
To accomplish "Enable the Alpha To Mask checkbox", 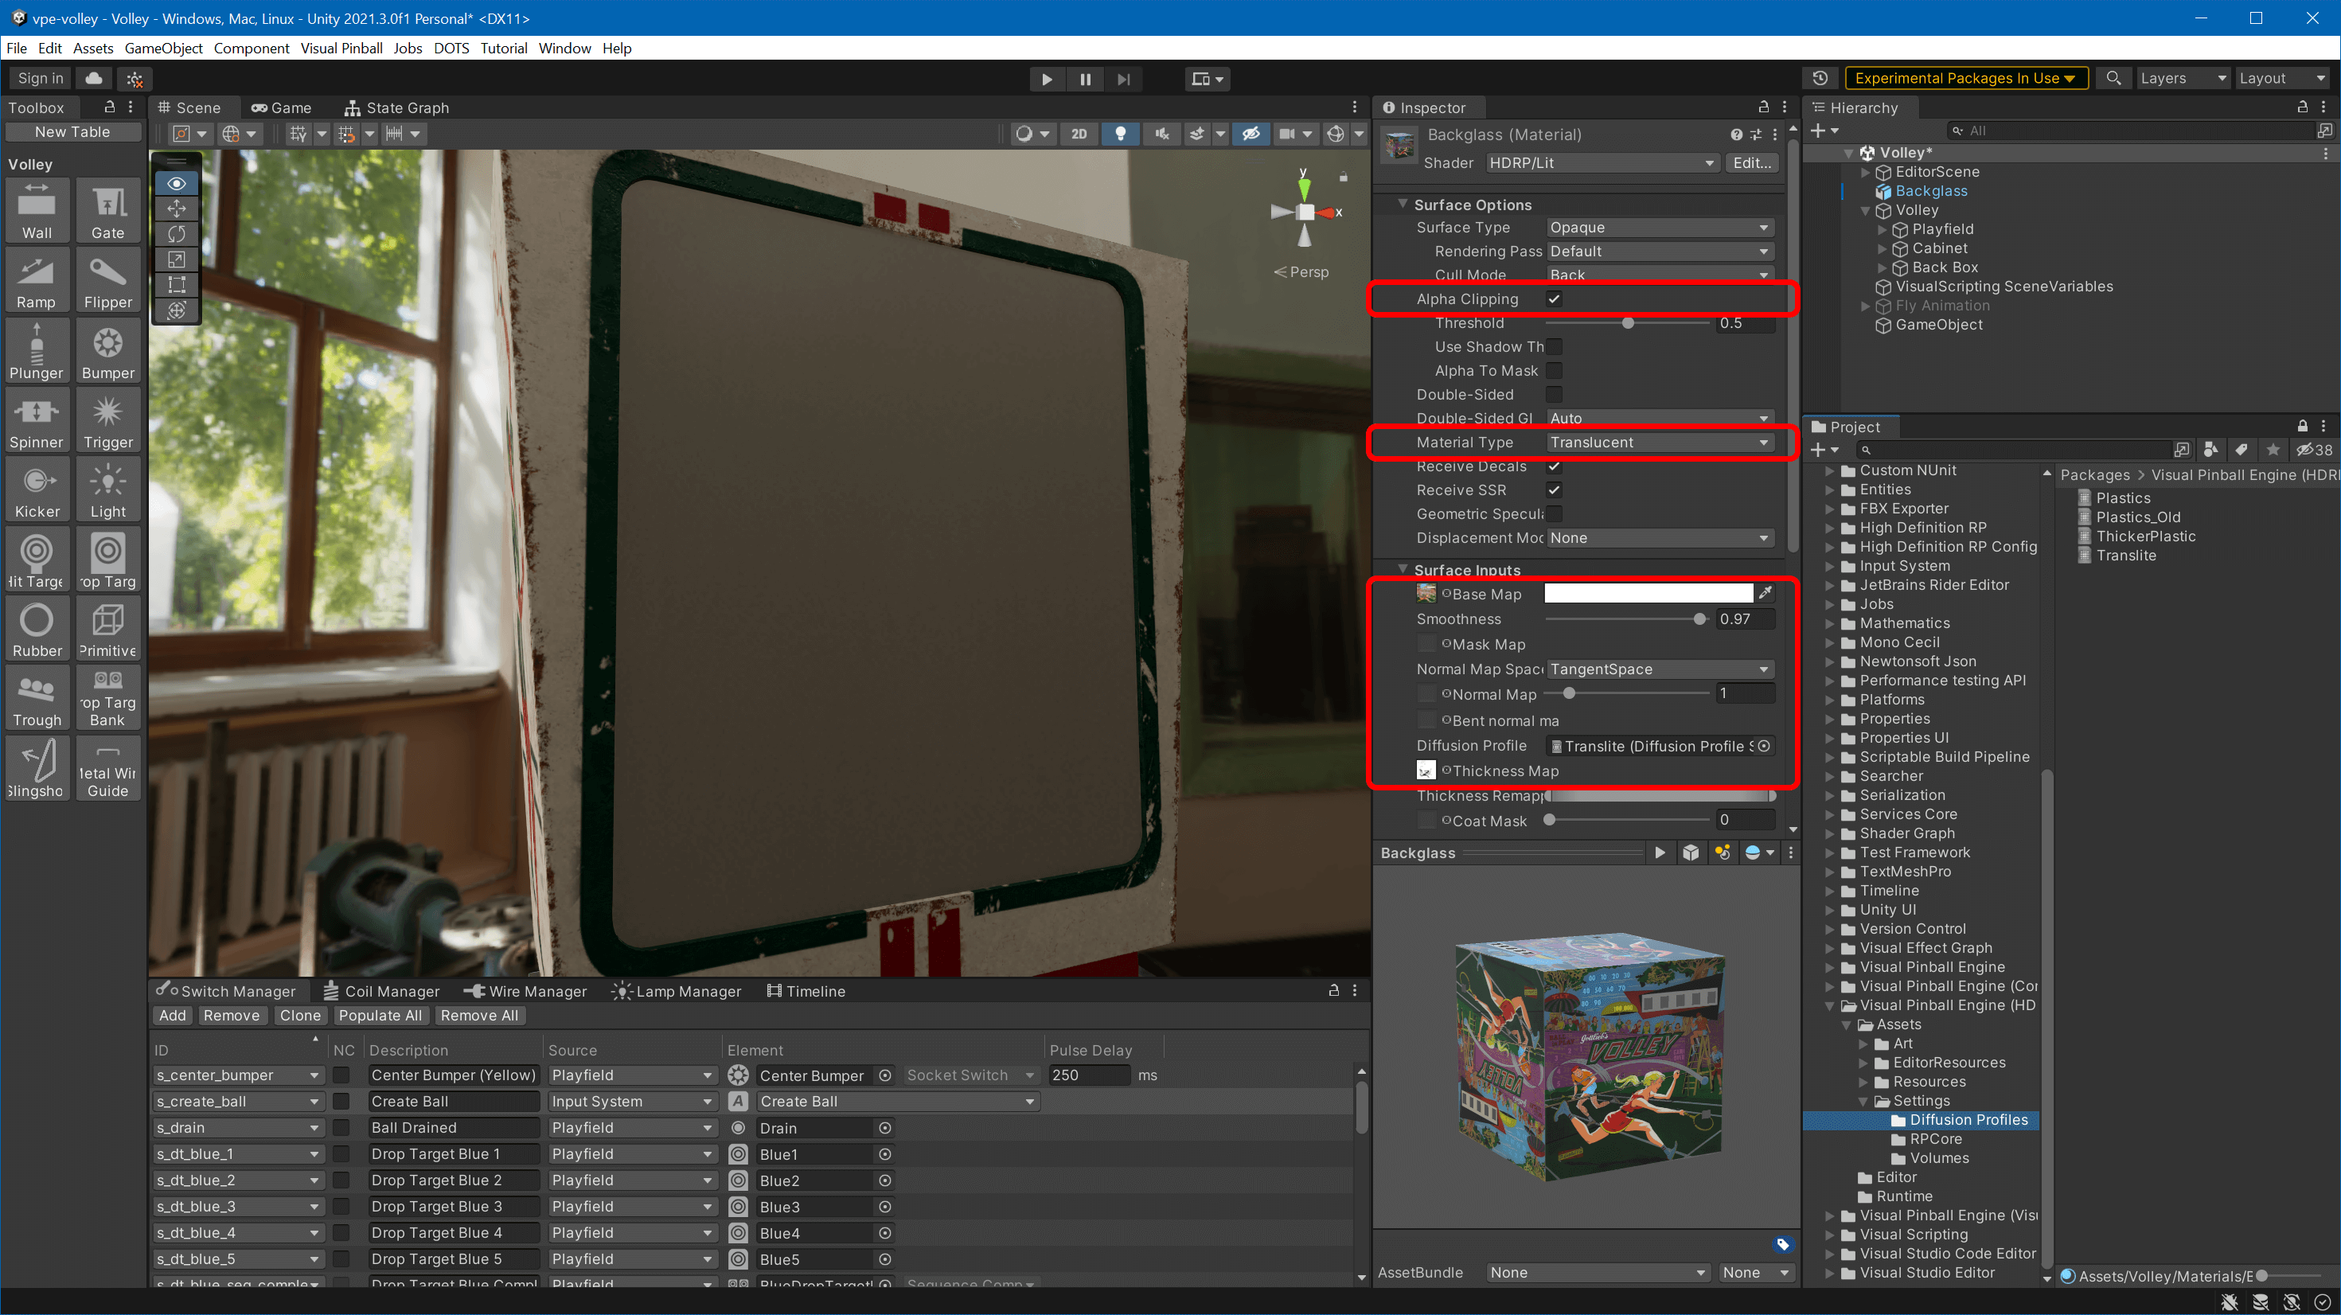I will point(1554,371).
